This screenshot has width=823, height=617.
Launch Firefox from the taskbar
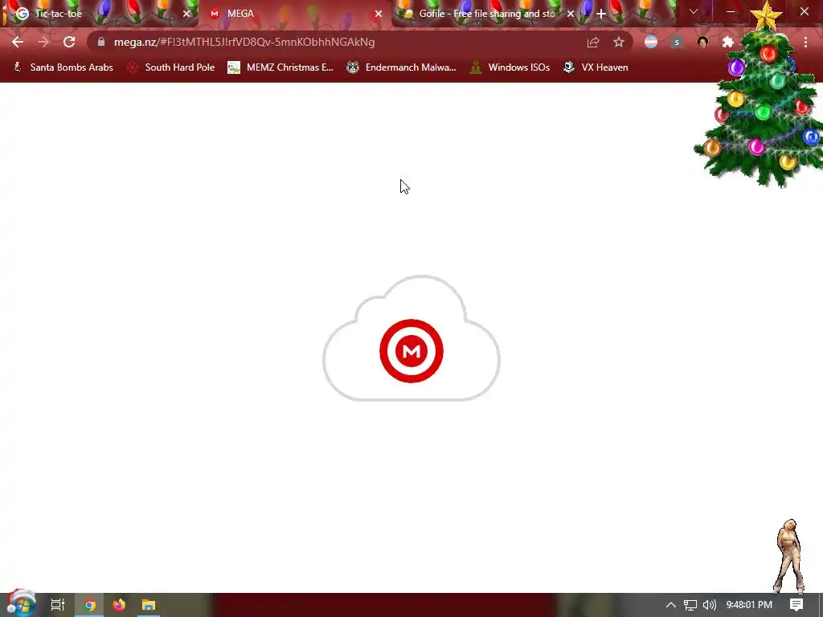pyautogui.click(x=119, y=605)
